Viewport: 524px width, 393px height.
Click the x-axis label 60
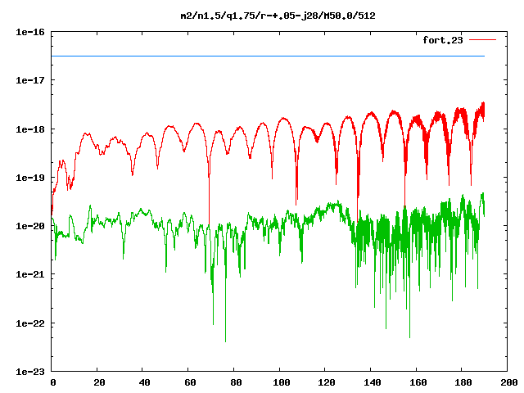190,382
